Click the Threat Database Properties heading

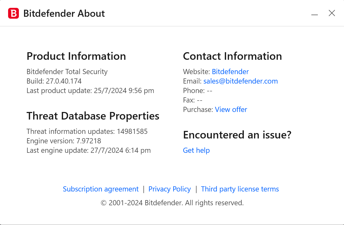coord(93,116)
